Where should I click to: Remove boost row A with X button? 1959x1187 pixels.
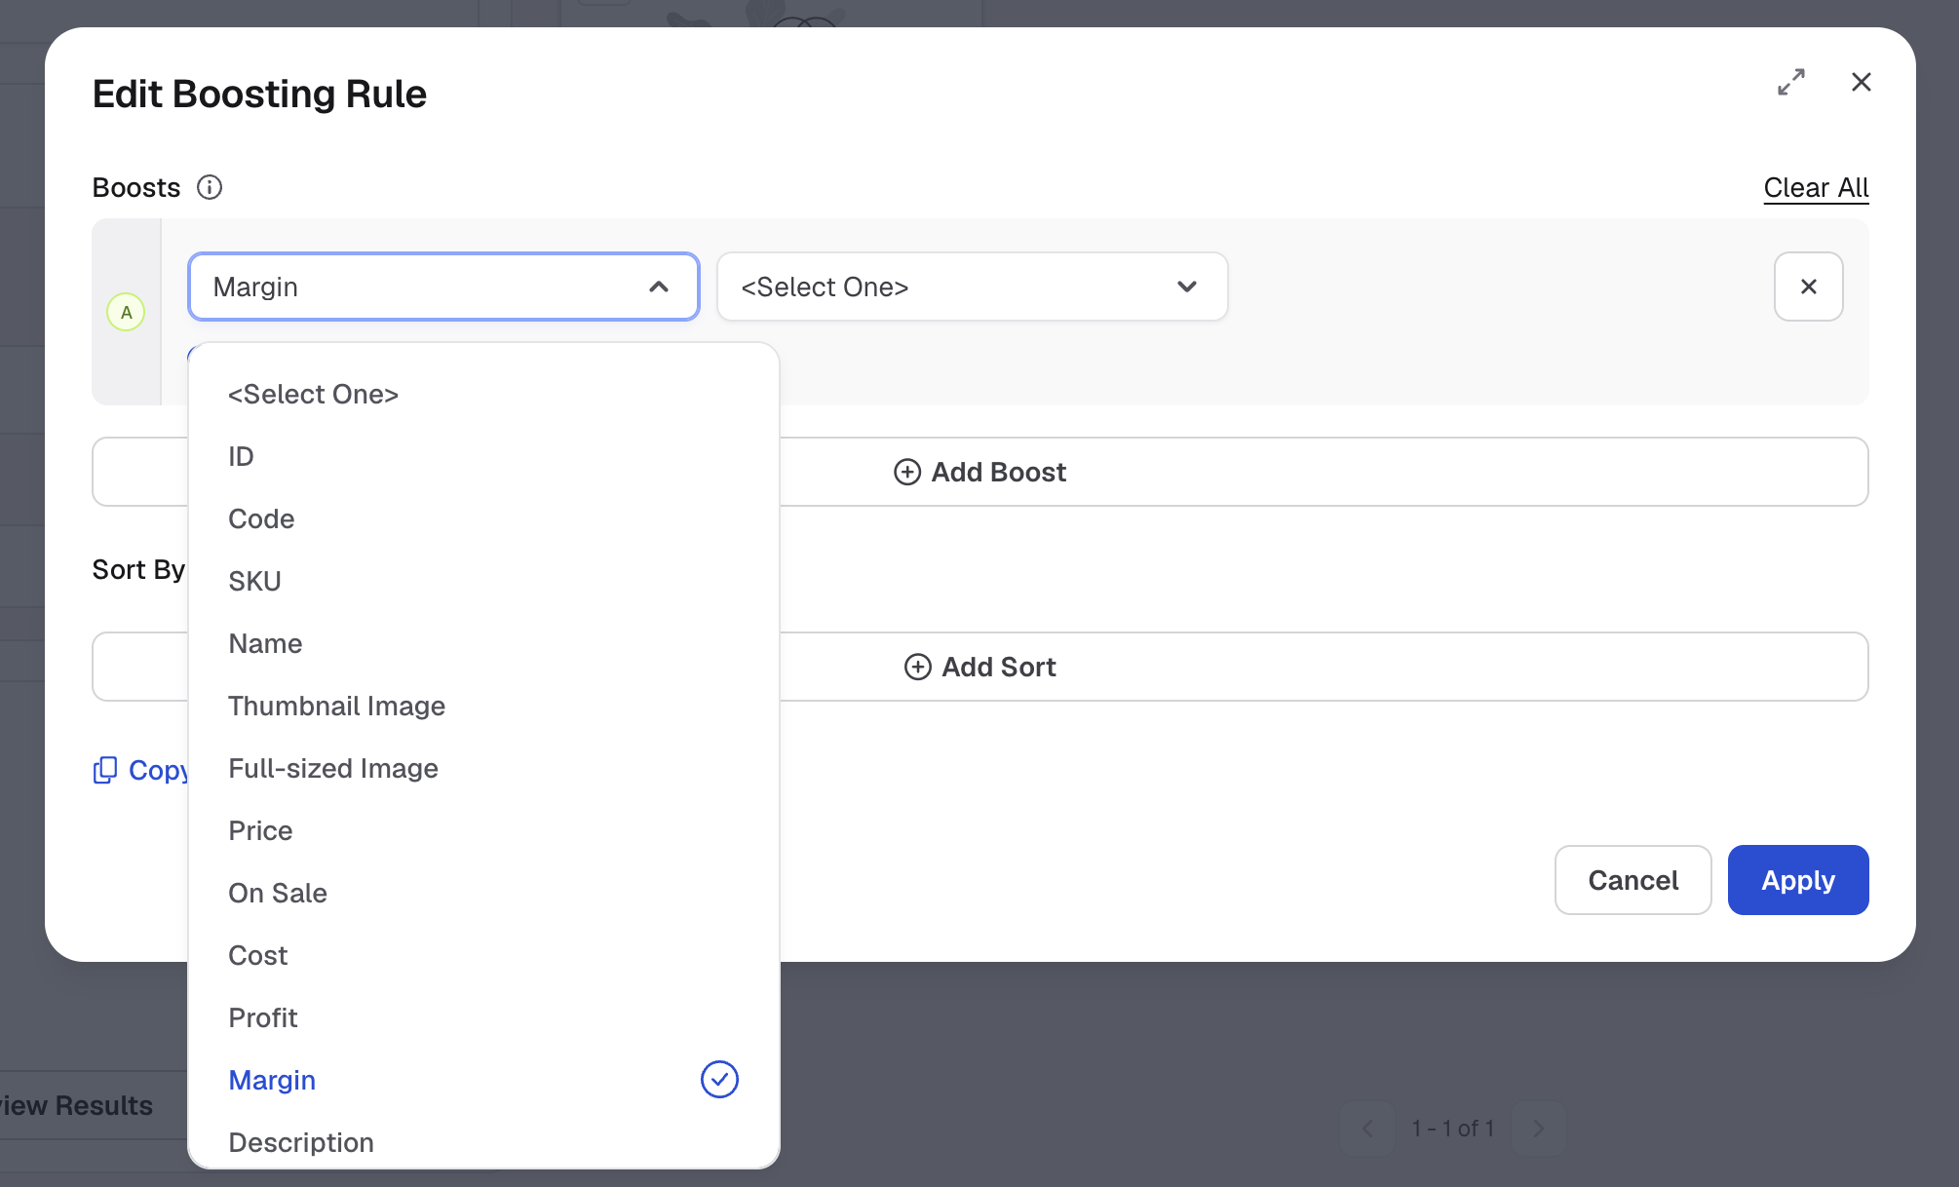[x=1809, y=287]
